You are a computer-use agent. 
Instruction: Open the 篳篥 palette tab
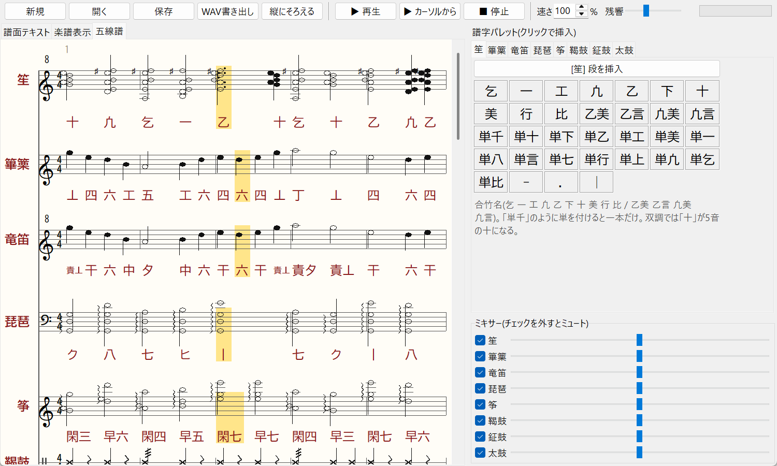point(497,50)
